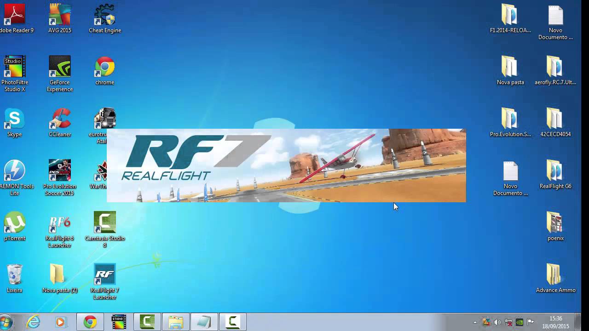Select the RealFlight 6 Launcher shortcut
This screenshot has width=589, height=331.
click(x=60, y=229)
